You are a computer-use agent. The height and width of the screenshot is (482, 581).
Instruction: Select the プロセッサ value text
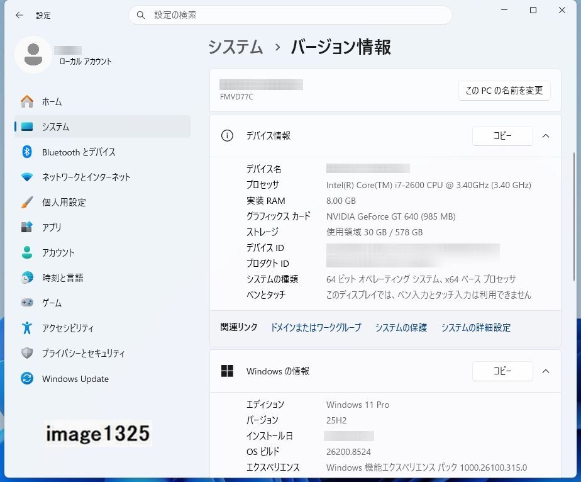tap(429, 185)
